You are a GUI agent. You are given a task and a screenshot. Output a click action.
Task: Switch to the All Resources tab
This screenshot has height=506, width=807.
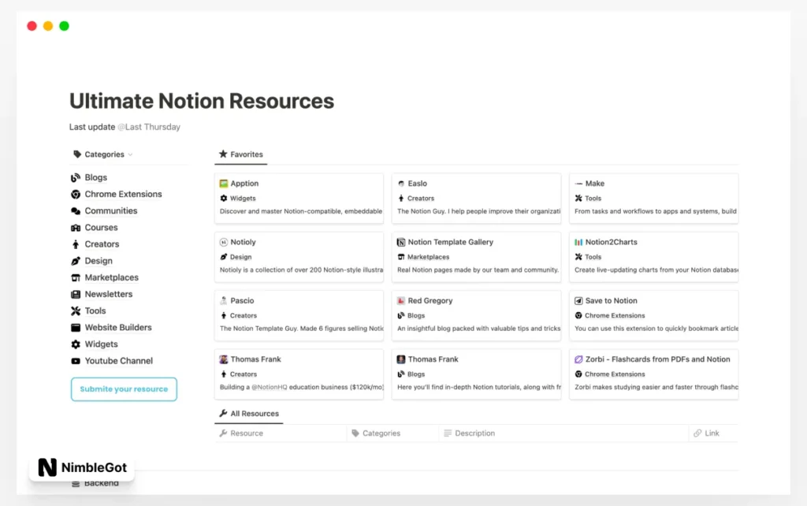[x=248, y=414]
